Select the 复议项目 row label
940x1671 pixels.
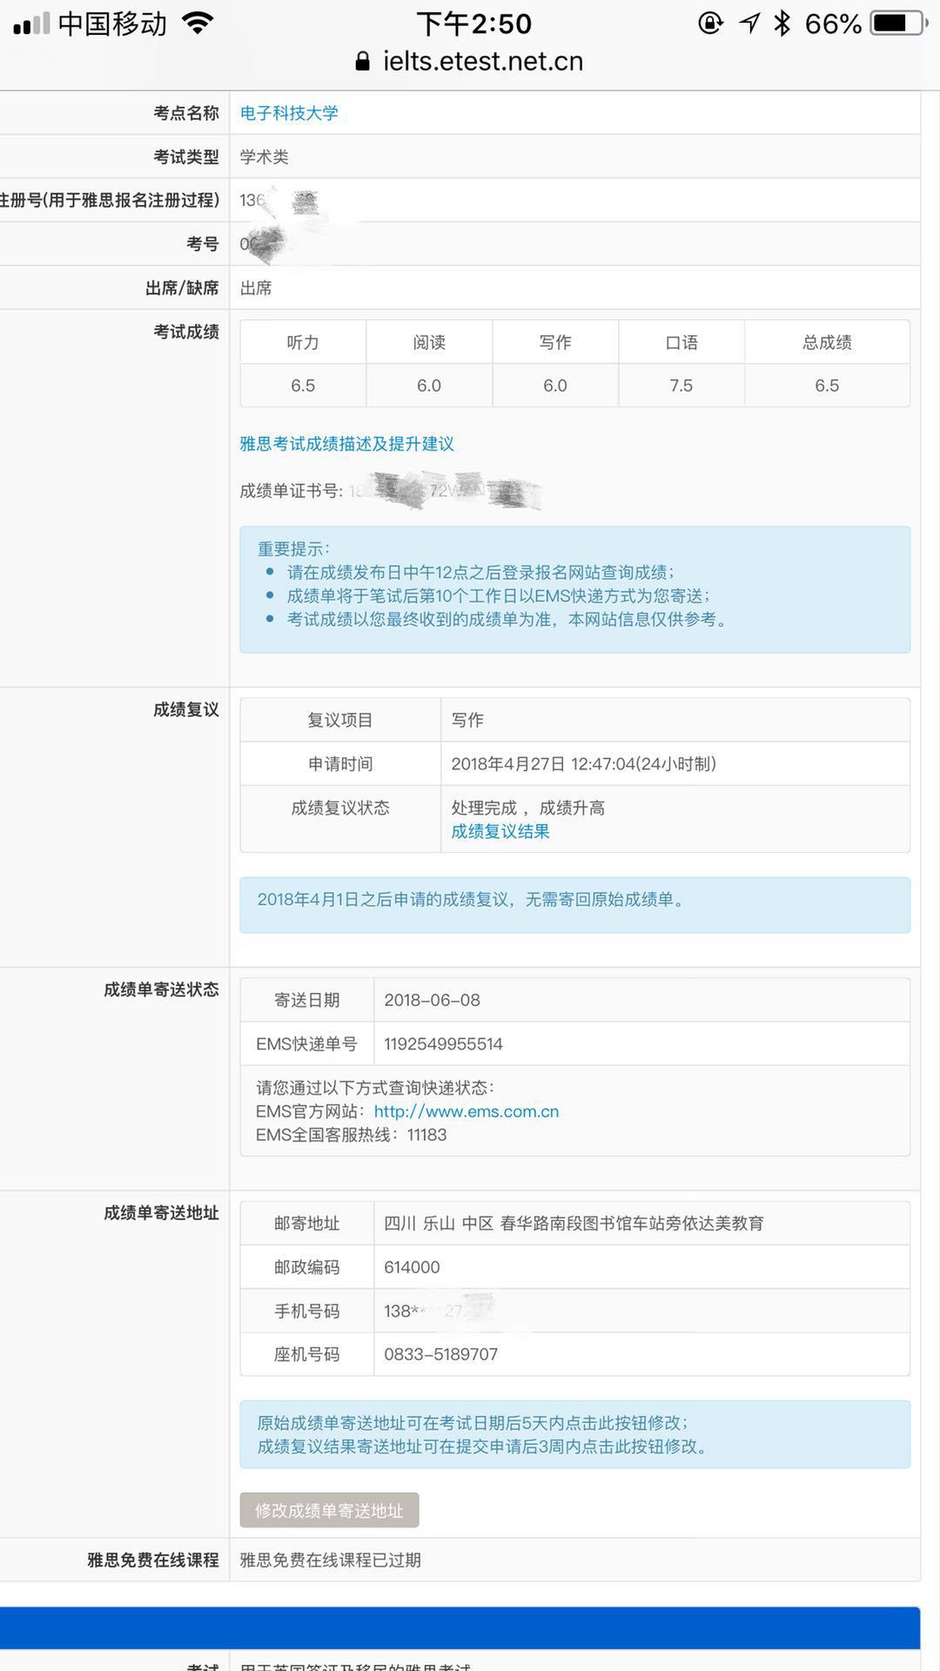(339, 720)
